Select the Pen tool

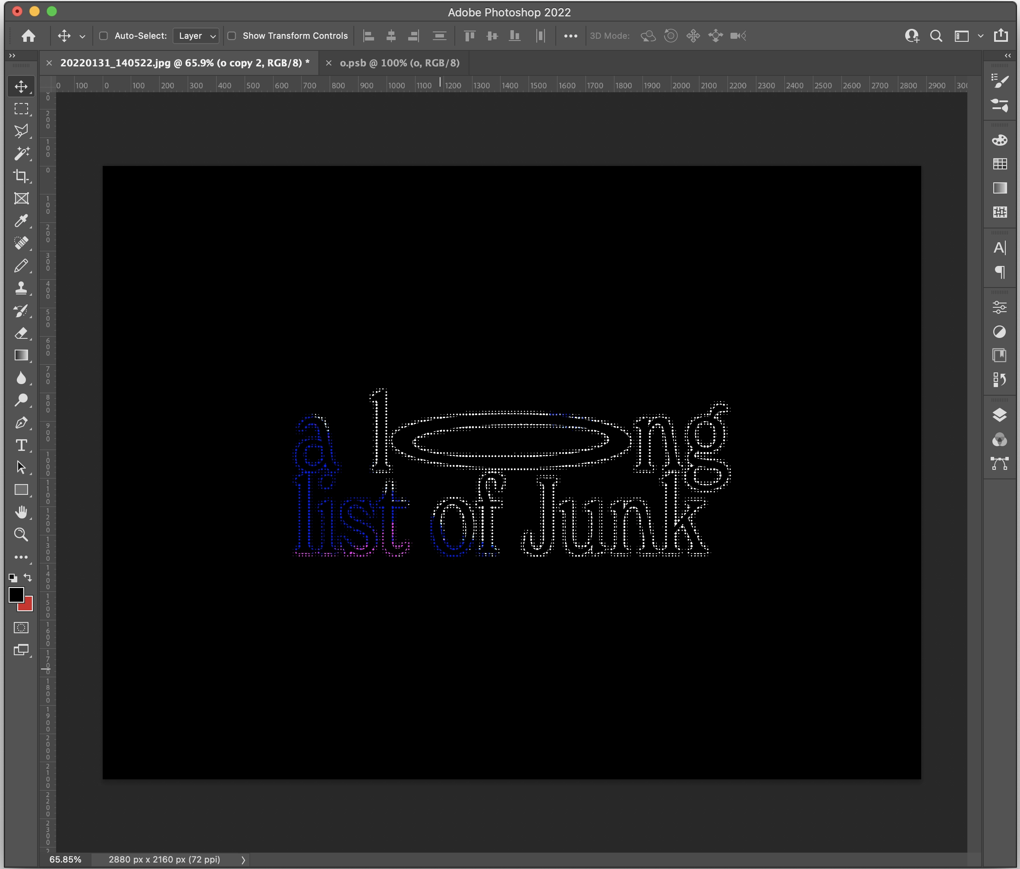click(21, 422)
